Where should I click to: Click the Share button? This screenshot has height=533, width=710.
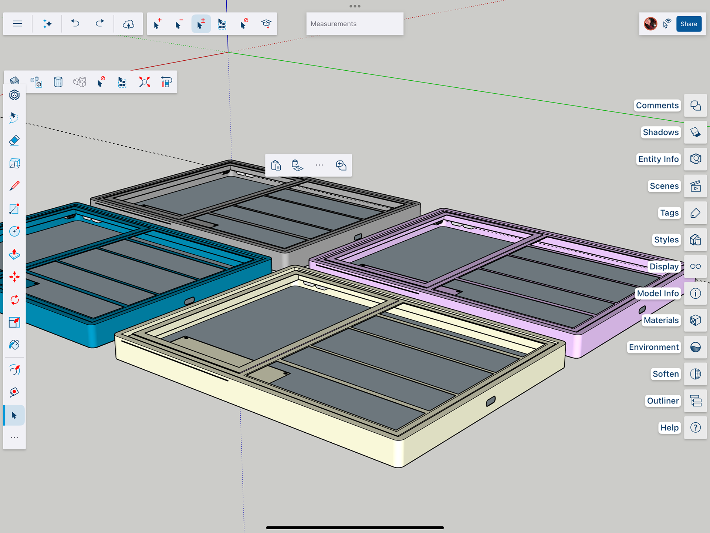(x=689, y=24)
